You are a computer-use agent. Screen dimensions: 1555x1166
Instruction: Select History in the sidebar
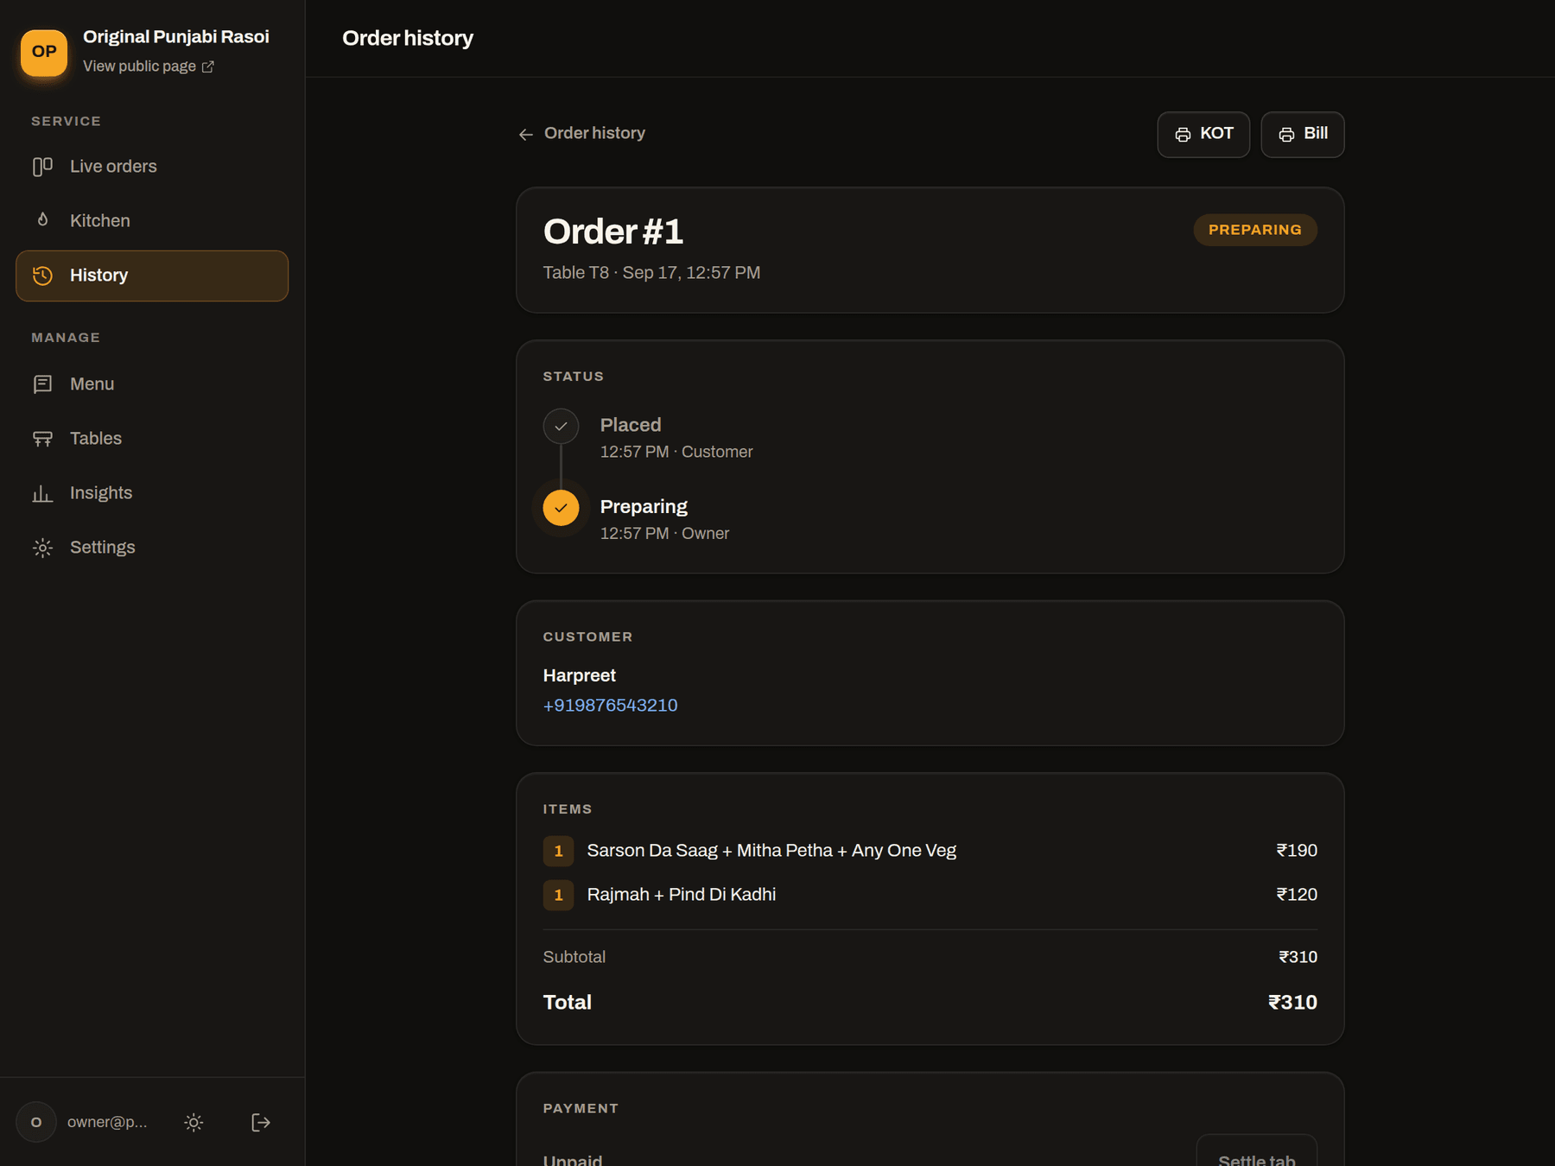pos(152,276)
